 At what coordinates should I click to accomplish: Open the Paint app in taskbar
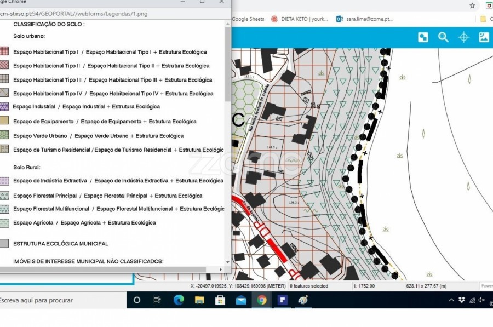point(303,300)
